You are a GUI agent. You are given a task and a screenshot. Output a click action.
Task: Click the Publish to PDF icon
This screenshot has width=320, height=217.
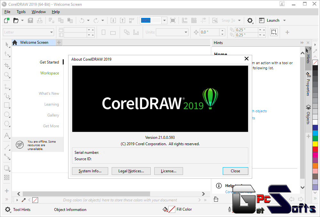pyautogui.click(x=132, y=20)
